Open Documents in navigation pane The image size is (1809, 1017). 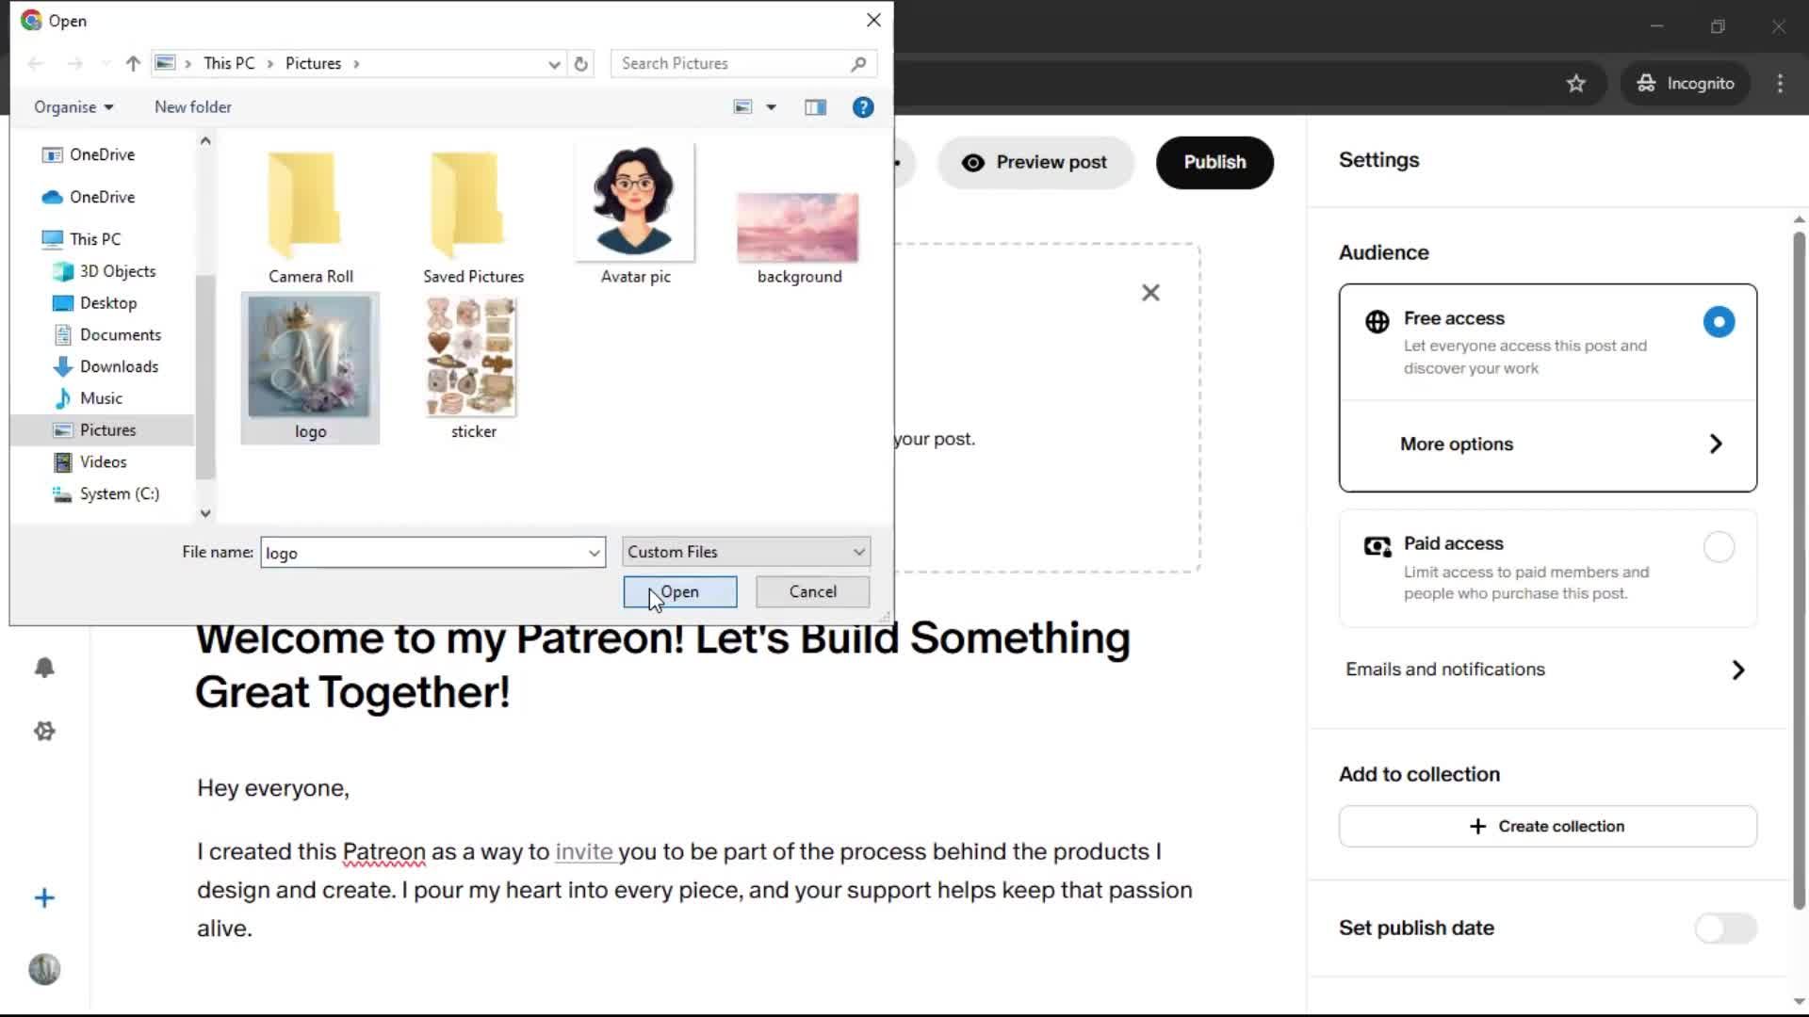pos(107,335)
